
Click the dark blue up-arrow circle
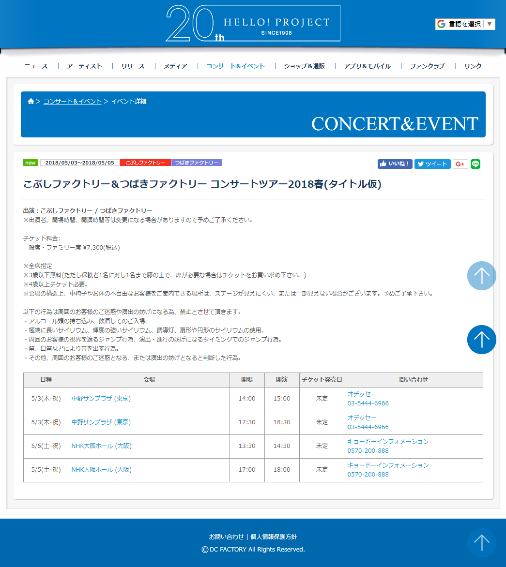482,340
